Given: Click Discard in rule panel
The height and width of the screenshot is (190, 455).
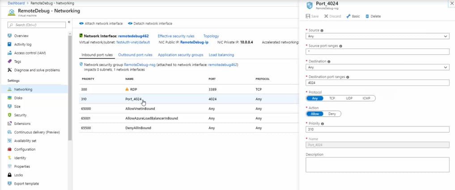Looking at the screenshot, I should (x=332, y=16).
